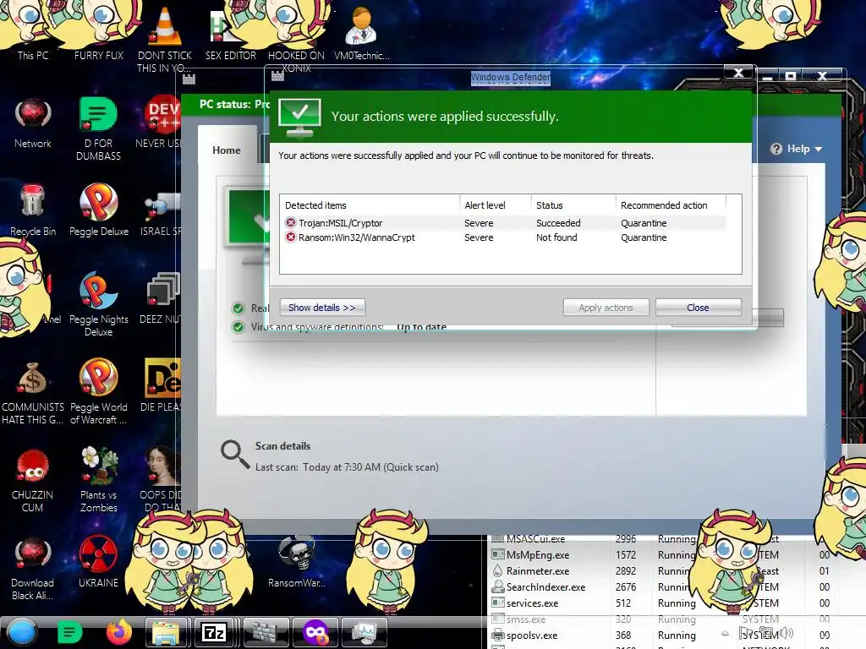Viewport: 866px width, 649px height.
Task: Click the Status column header
Action: click(x=573, y=205)
